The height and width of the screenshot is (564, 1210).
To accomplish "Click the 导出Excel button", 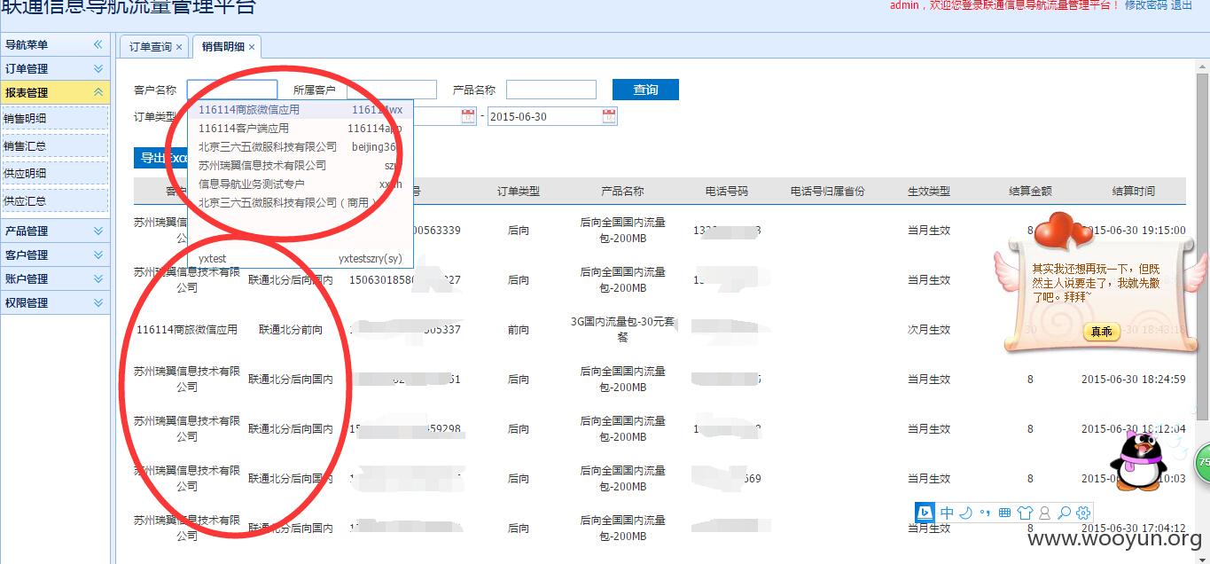I will 160,158.
